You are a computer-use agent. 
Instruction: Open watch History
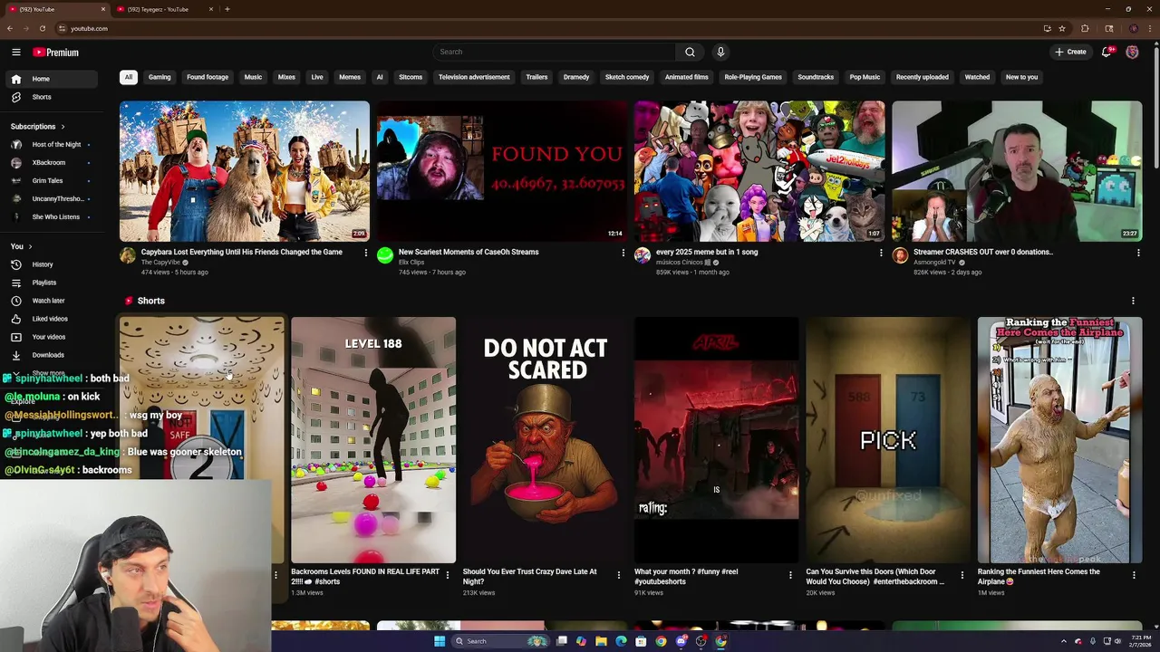[x=52, y=264]
